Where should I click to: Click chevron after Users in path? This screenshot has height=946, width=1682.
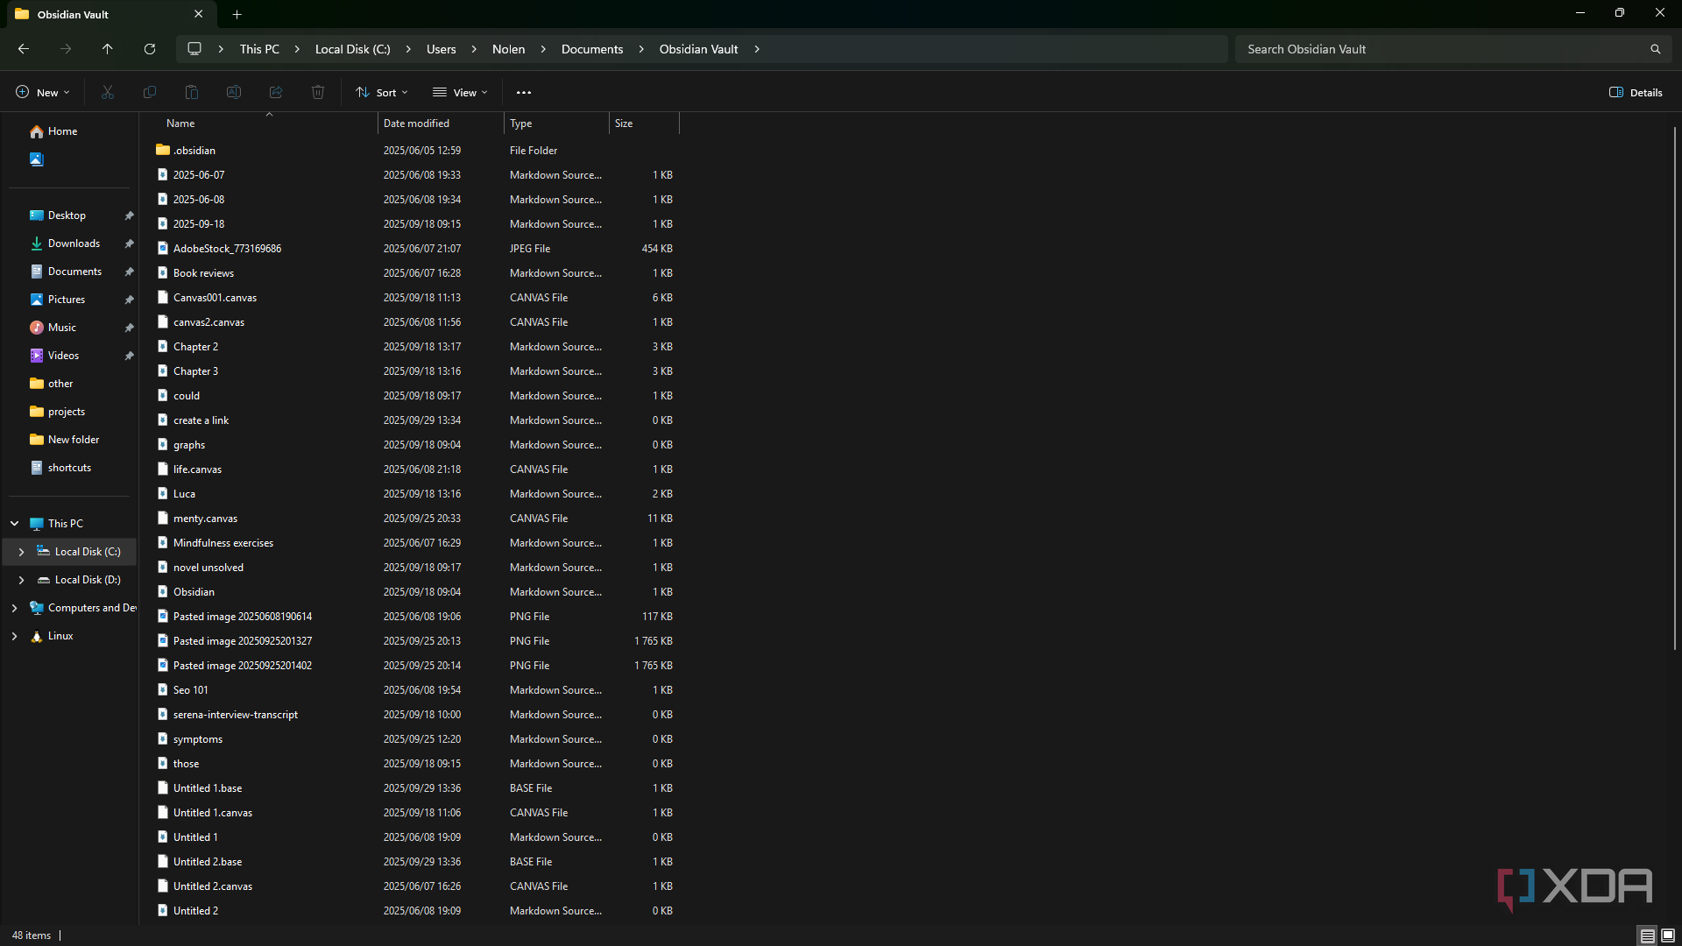(474, 49)
